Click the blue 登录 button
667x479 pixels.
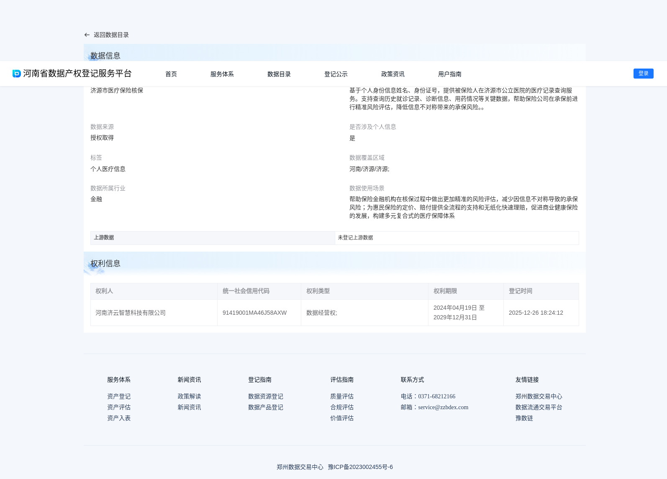644,74
